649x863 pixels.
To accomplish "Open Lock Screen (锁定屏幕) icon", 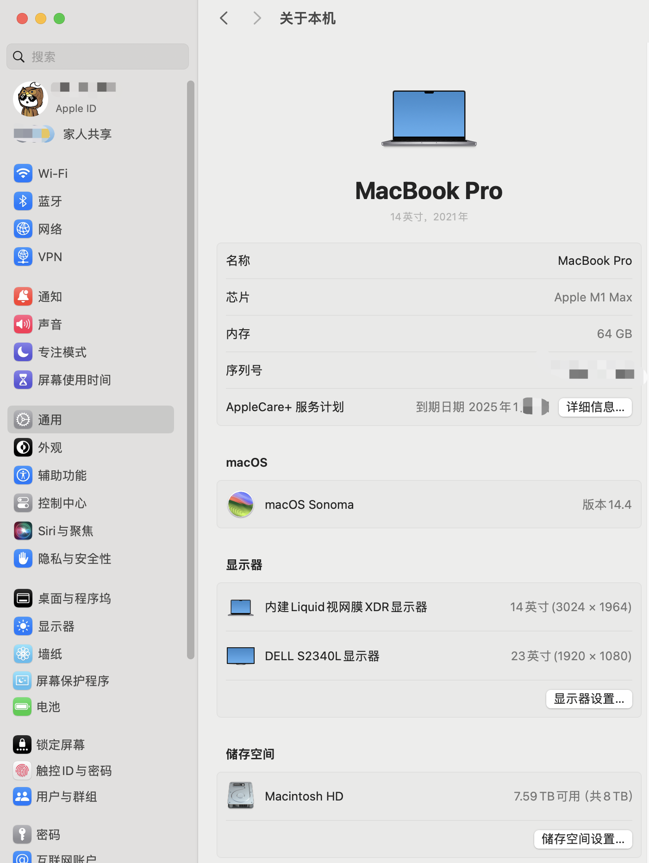I will point(22,744).
